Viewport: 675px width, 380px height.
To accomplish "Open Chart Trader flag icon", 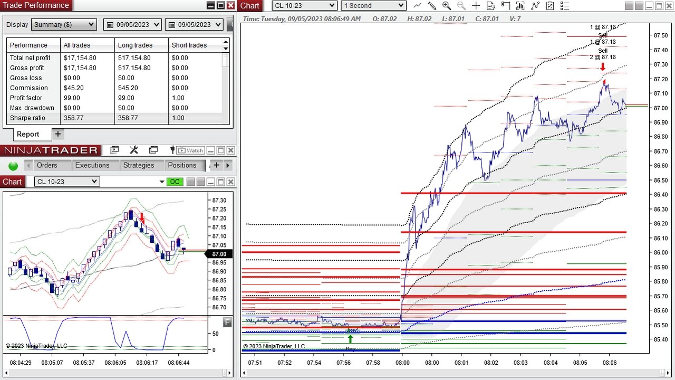I will pyautogui.click(x=506, y=6).
